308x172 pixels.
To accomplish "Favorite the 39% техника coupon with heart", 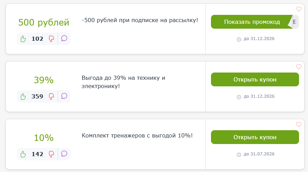I will click(299, 67).
